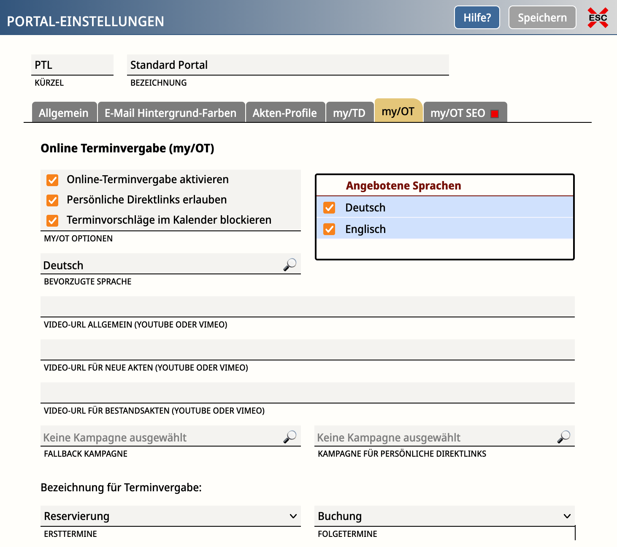
Task: Click the Hilfe? button
Action: pyautogui.click(x=477, y=18)
